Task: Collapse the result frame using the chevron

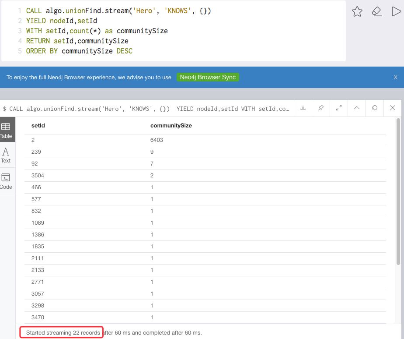Action: (357, 108)
